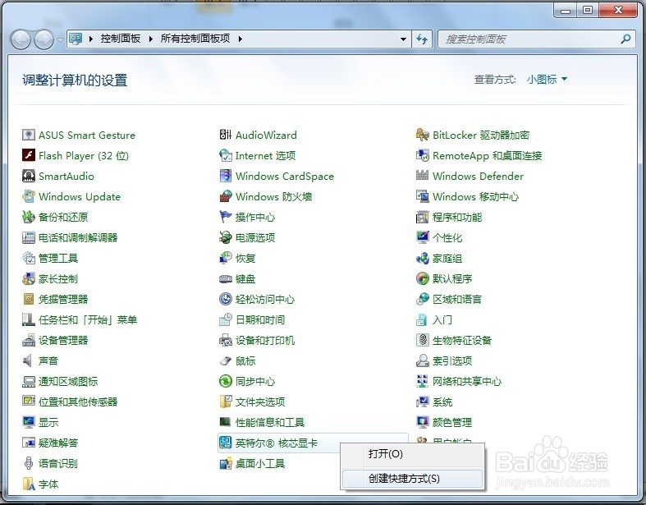Screen dimensions: 646x505
Task: Click the Back navigation button
Action: tap(21, 39)
